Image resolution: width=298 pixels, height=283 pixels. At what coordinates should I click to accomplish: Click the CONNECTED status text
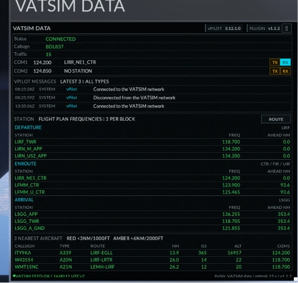tap(61, 39)
